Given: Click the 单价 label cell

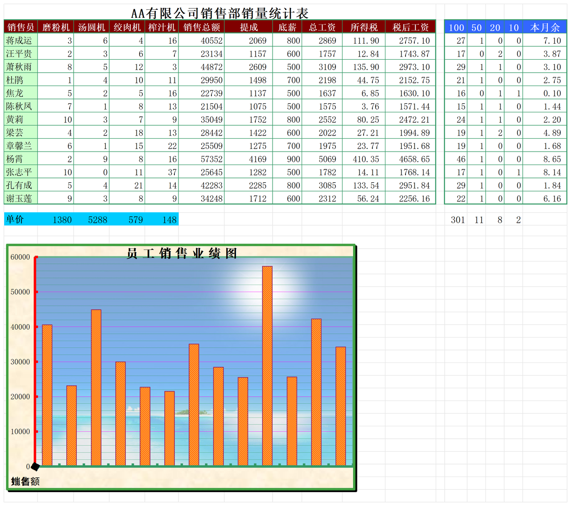Looking at the screenshot, I should pos(15,219).
